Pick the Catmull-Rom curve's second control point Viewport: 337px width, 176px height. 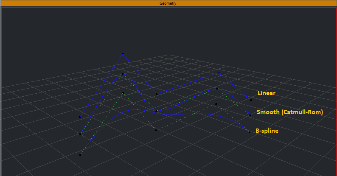tap(123, 74)
